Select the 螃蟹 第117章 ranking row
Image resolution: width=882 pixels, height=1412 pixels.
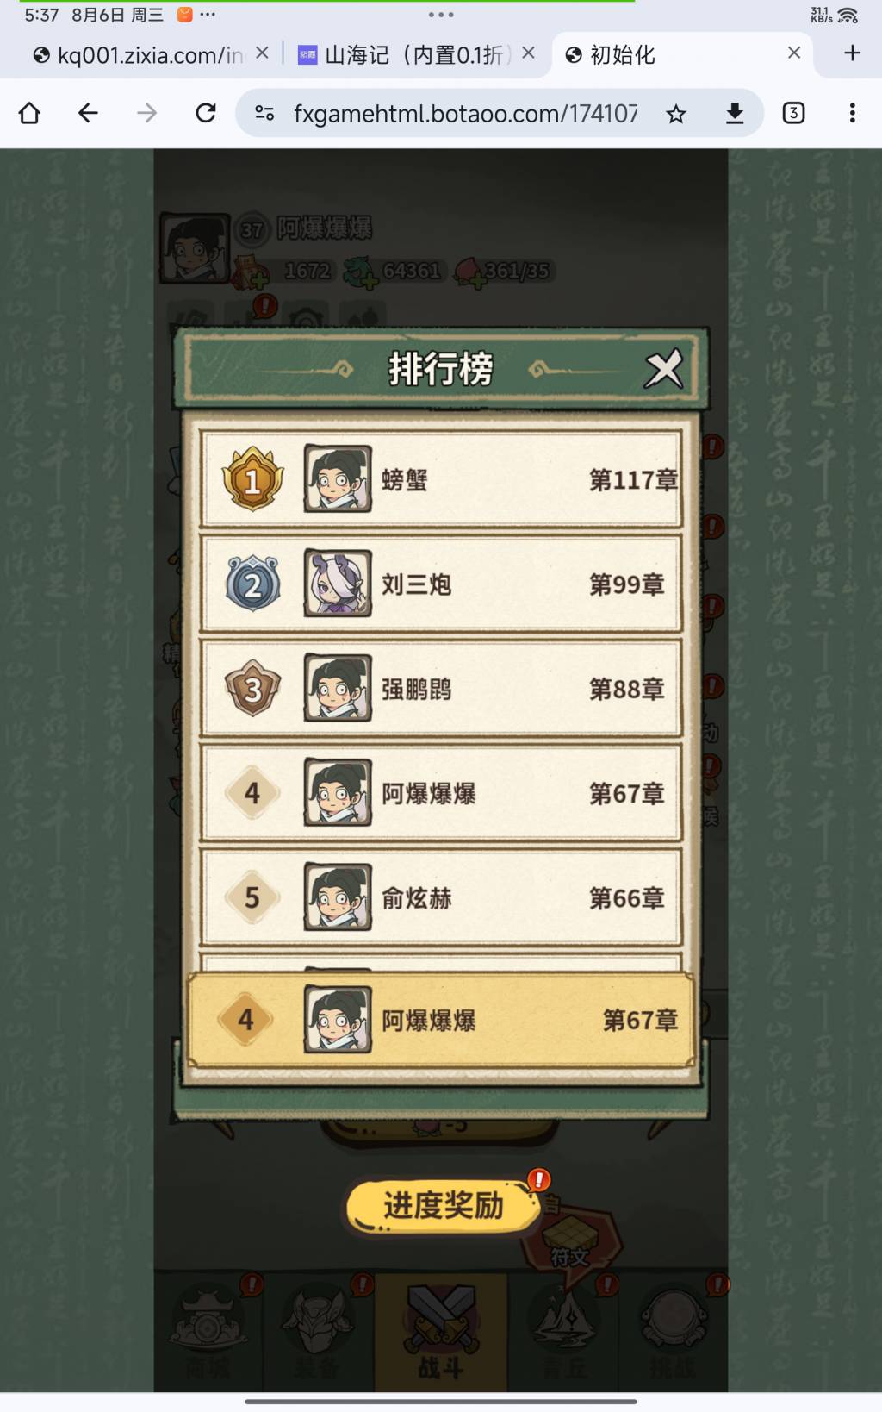(441, 479)
